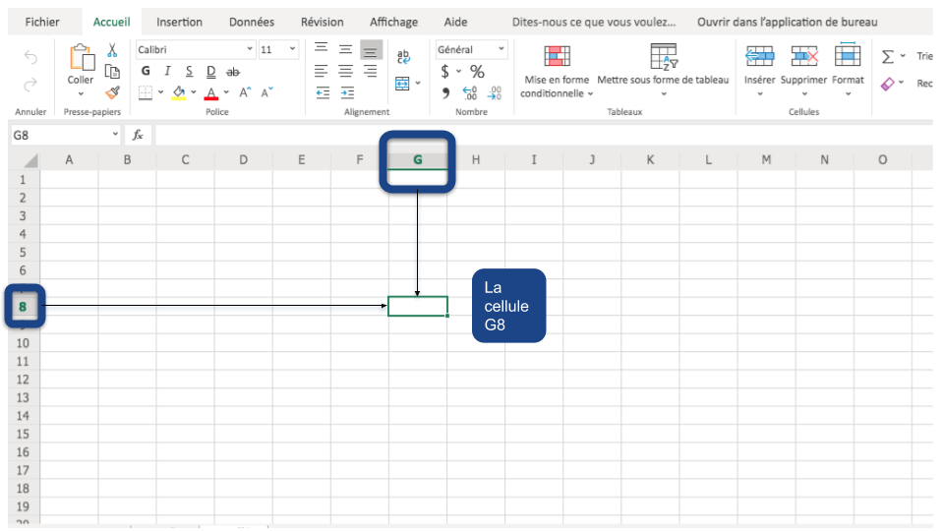Expand the font size 11 dropdown
The height and width of the screenshot is (531, 944).
[x=292, y=49]
